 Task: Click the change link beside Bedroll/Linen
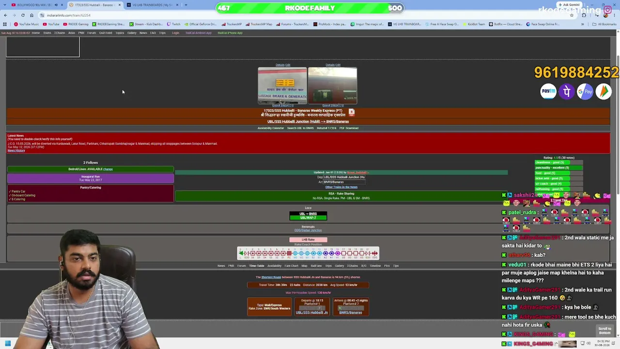tap(108, 169)
